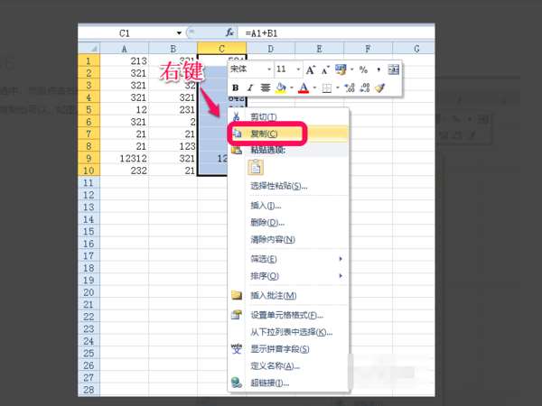
Task: Apply comma style in mini toolbar
Action: (x=378, y=69)
